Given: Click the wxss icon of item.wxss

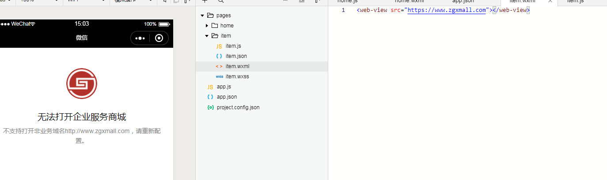Looking at the screenshot, I should click(219, 77).
